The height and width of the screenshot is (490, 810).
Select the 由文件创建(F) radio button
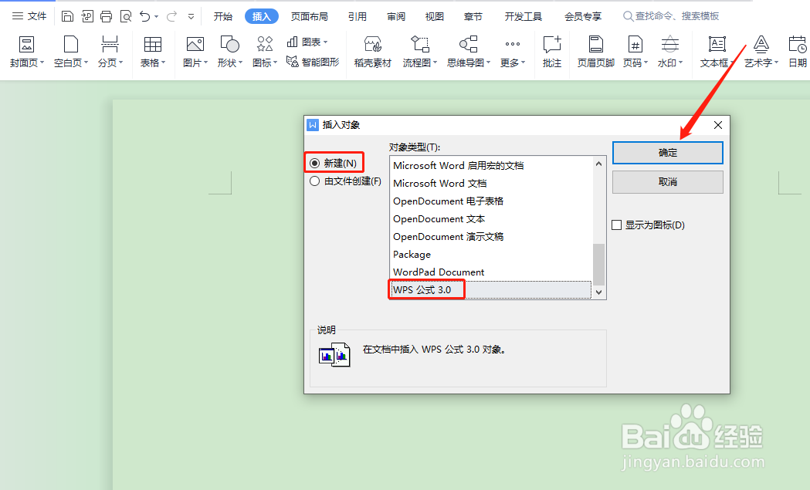314,181
